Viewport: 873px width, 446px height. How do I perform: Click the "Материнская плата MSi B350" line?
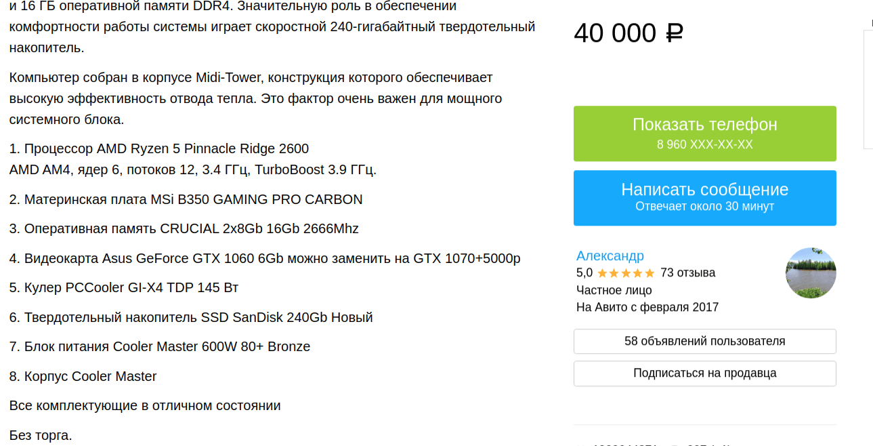pyautogui.click(x=186, y=199)
